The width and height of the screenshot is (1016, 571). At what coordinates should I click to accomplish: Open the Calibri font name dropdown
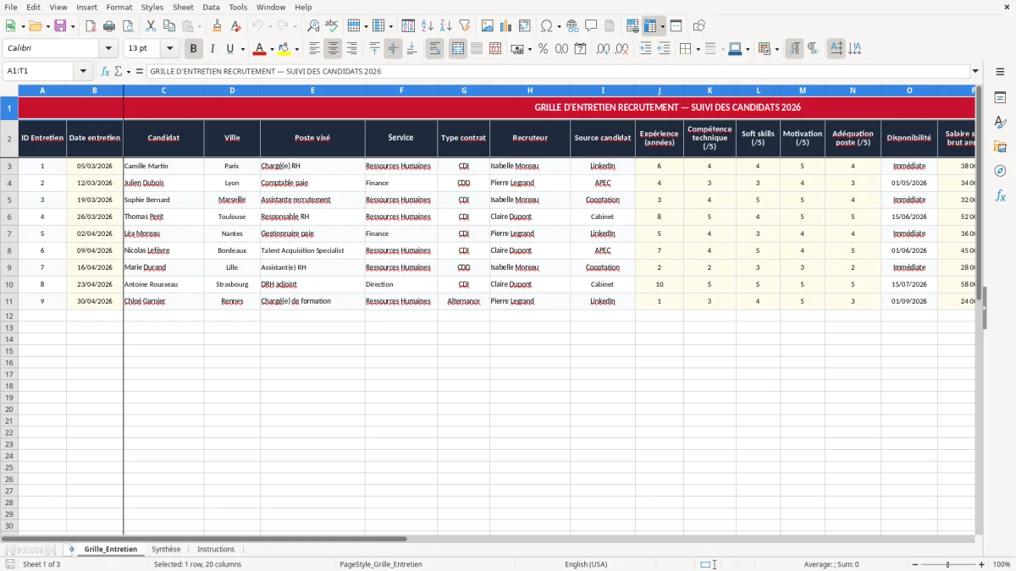(108, 49)
